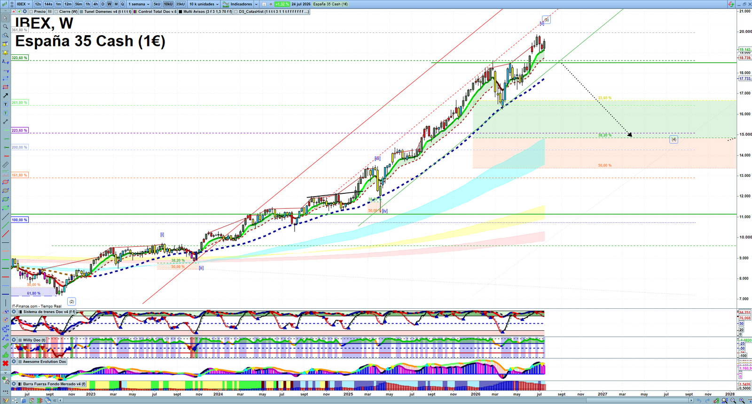
Task: Click the share icon in bottom bar
Action: click(16, 400)
